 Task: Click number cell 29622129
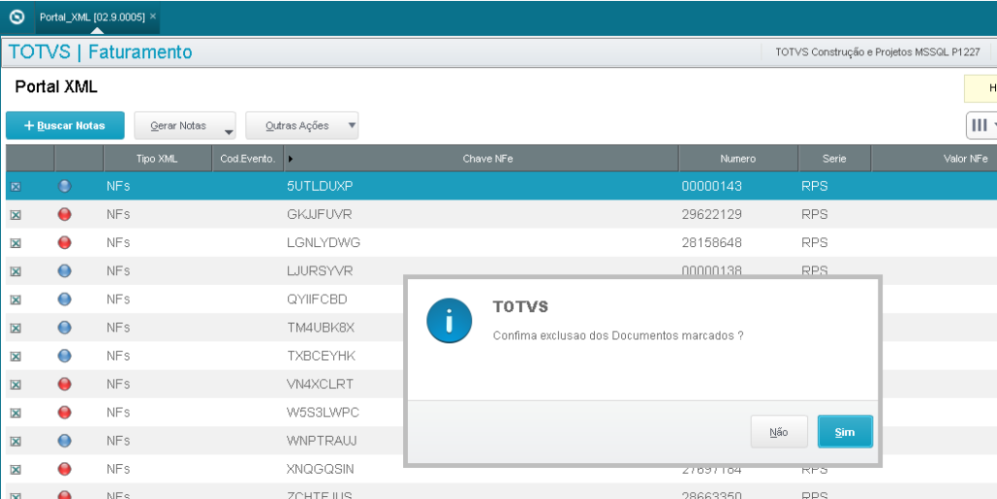[x=712, y=215]
